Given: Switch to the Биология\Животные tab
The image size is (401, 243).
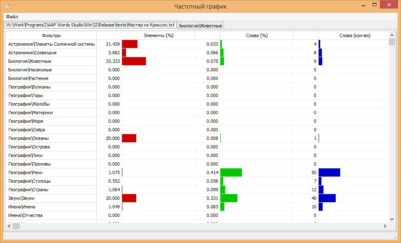Looking at the screenshot, I should (x=201, y=26).
